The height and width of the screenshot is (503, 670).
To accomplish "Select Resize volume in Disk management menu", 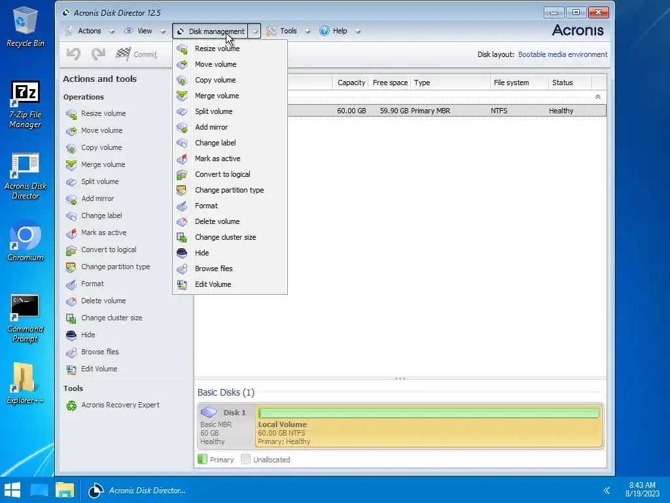I will pos(230,48).
